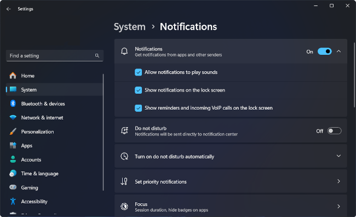Click the Gaming controller icon
This screenshot has height=217, width=356.
click(13, 187)
